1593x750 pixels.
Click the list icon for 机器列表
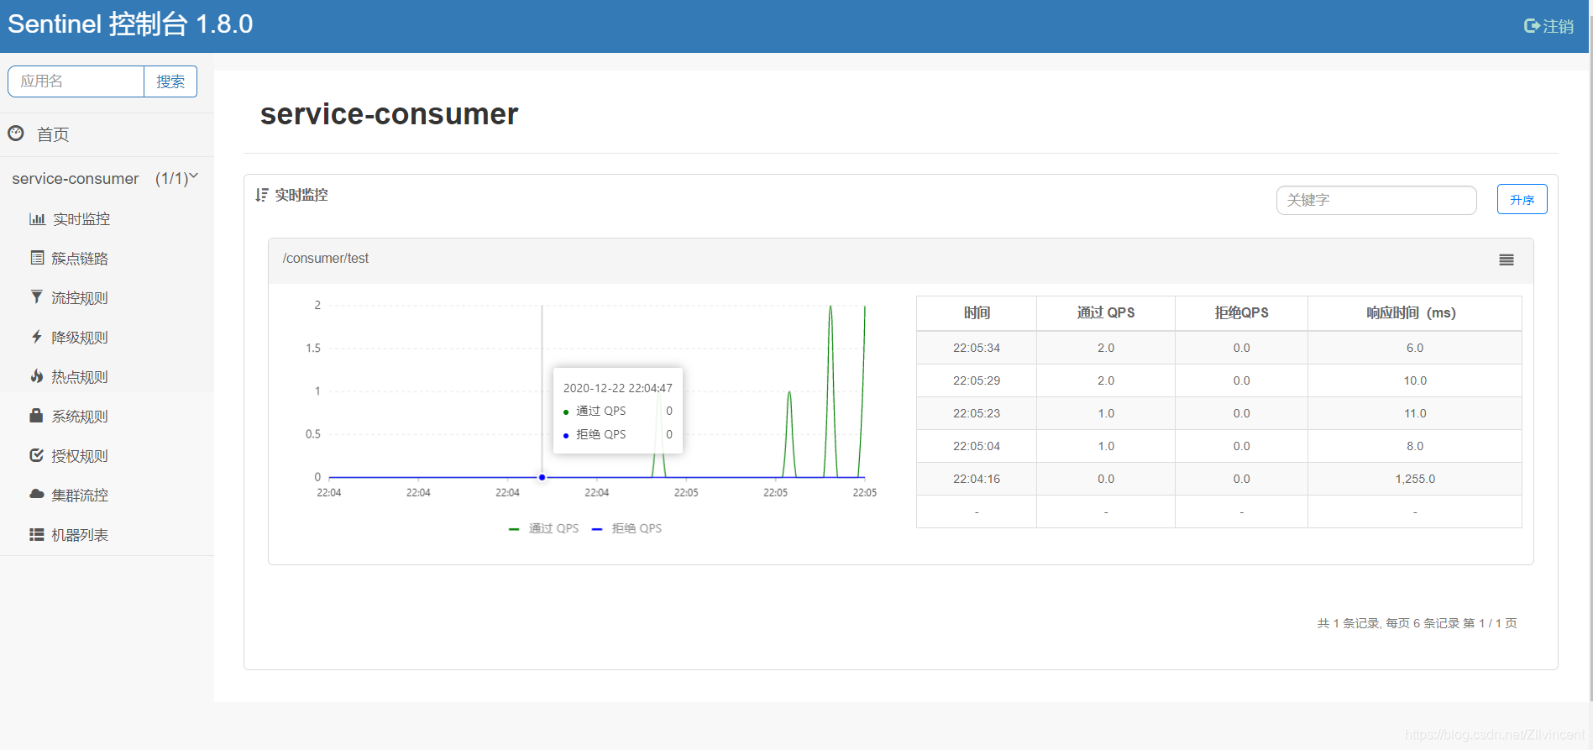tap(37, 534)
